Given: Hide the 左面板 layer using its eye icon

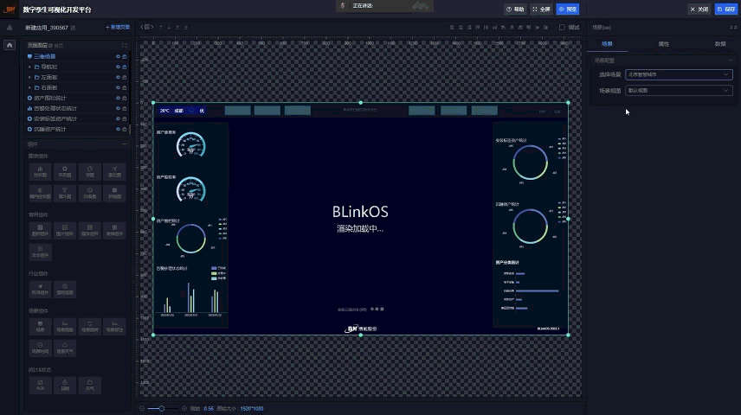Looking at the screenshot, I should point(118,77).
